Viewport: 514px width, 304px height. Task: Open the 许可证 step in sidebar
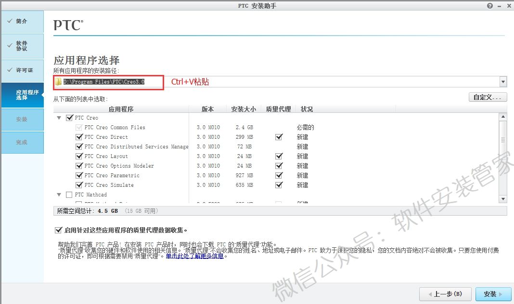22,70
